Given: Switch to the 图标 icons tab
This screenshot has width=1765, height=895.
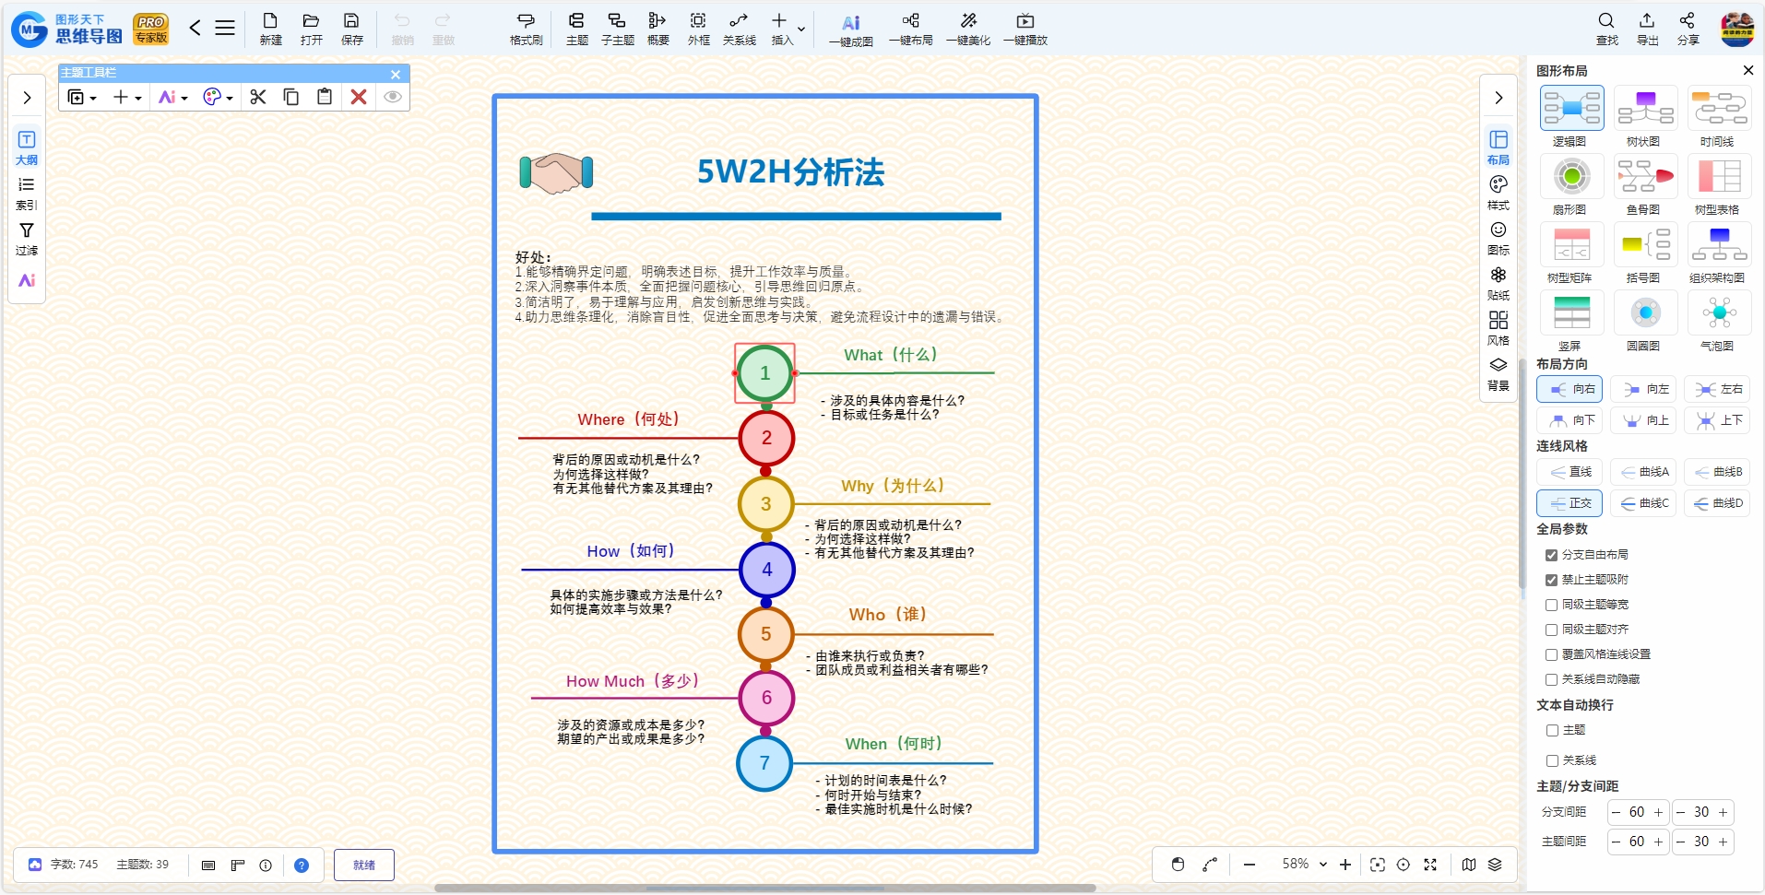Looking at the screenshot, I should (1498, 238).
